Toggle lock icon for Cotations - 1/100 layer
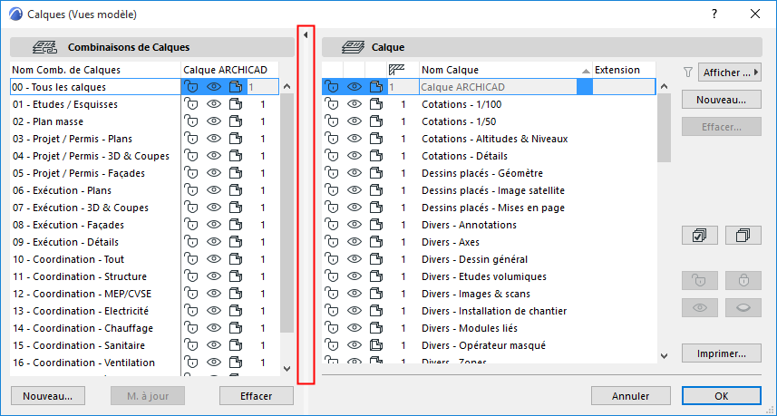Viewport: 777px width, 416px height. [x=331, y=104]
